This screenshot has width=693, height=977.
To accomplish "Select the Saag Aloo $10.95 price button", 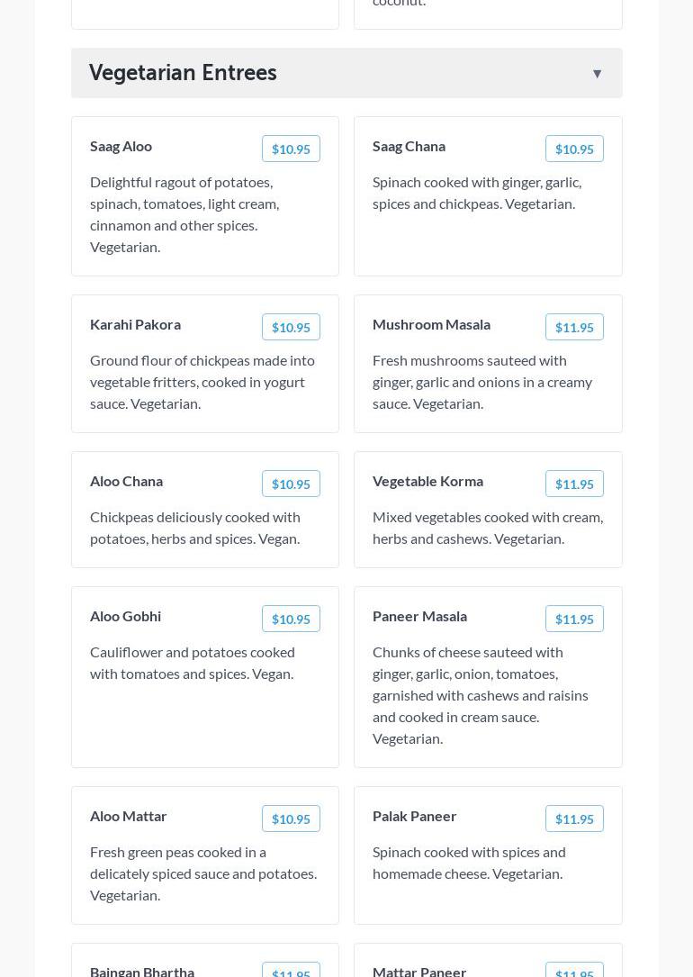I will [291, 149].
